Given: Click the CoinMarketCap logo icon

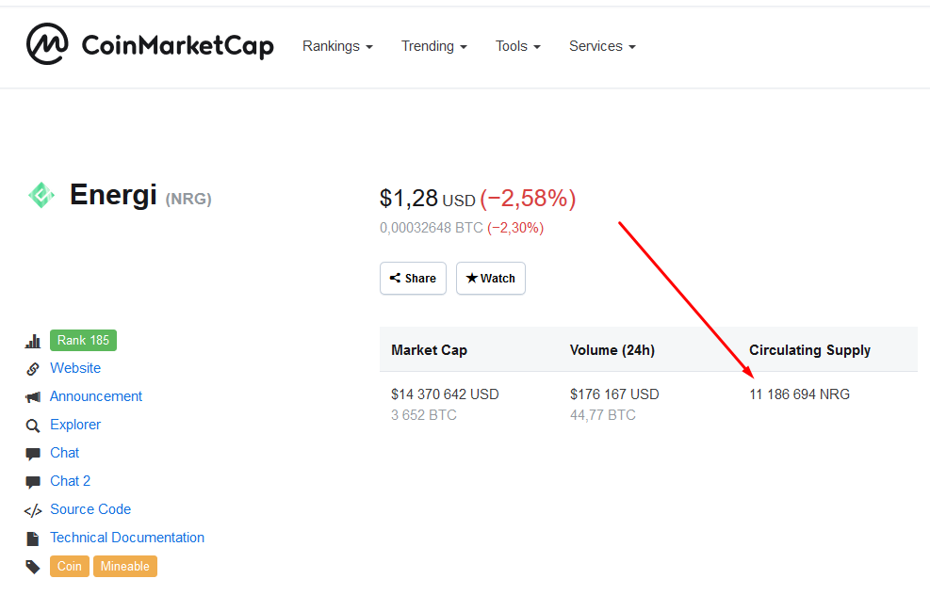Looking at the screenshot, I should [x=47, y=44].
